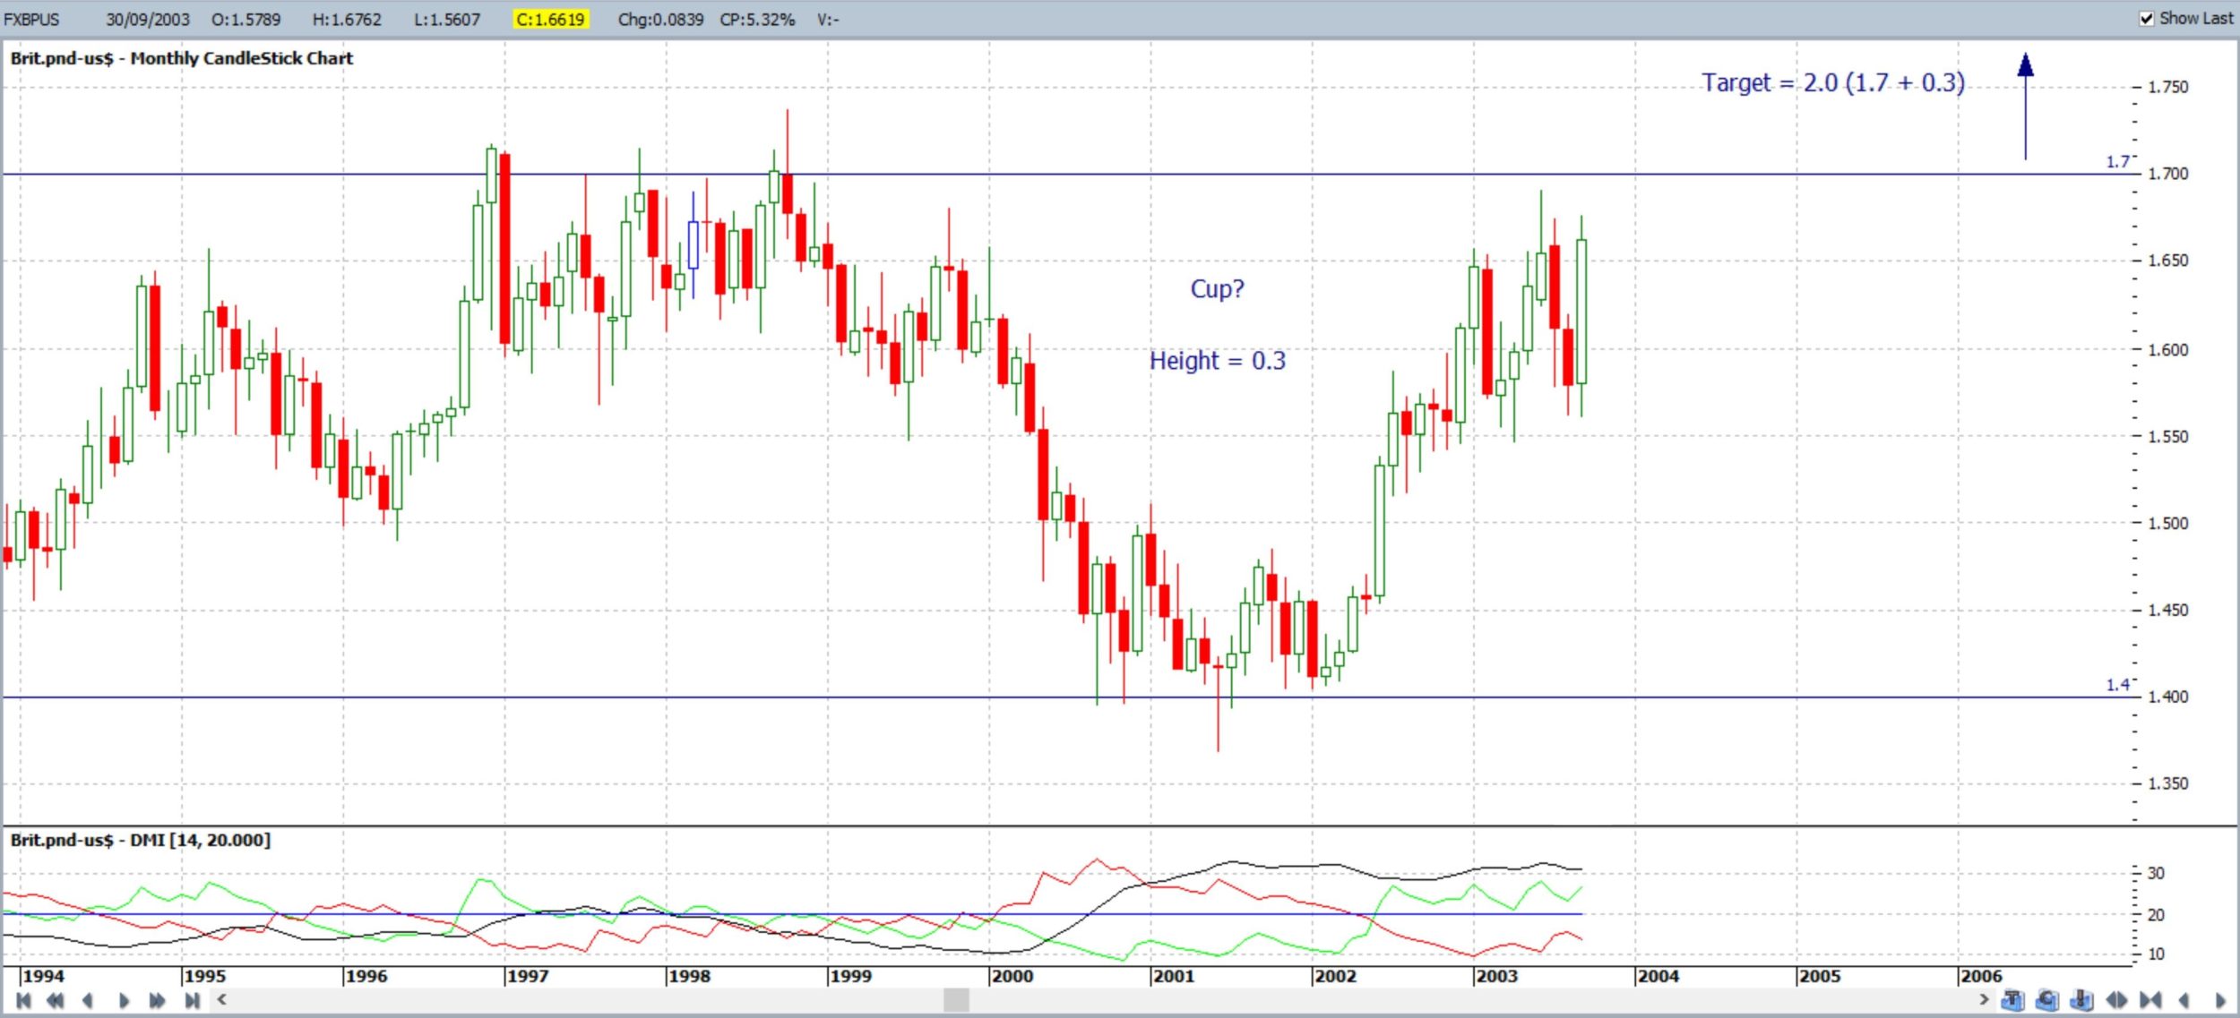Click the Height = 0.3 annotation
Screen dimensions: 2240x1018
[x=1218, y=361]
